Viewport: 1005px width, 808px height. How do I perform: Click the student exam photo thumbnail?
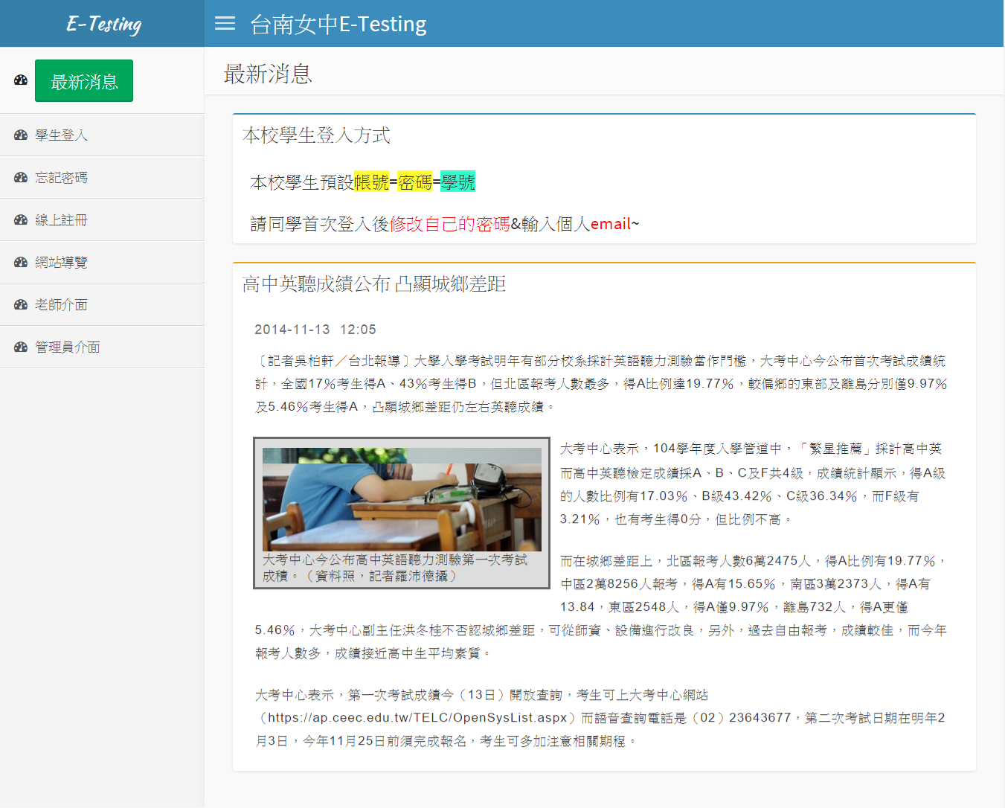(402, 499)
